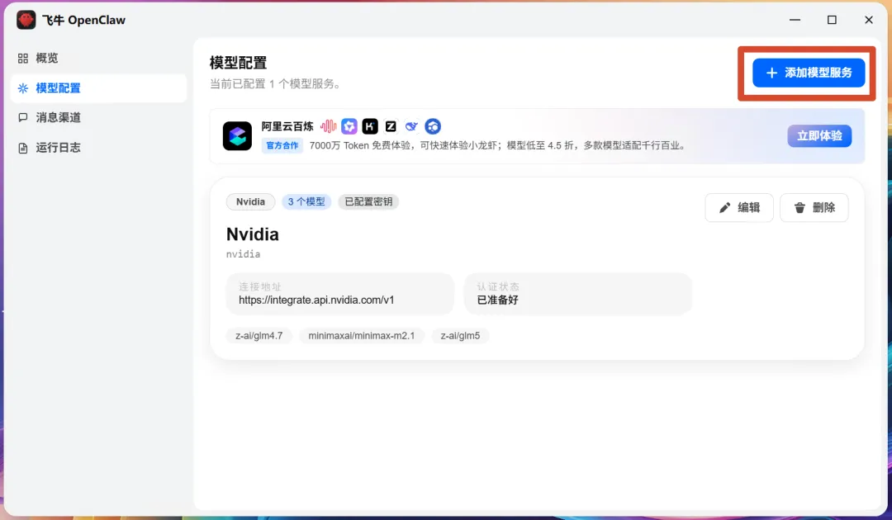Click the blue whale model icon
The height and width of the screenshot is (520, 892).
411,126
